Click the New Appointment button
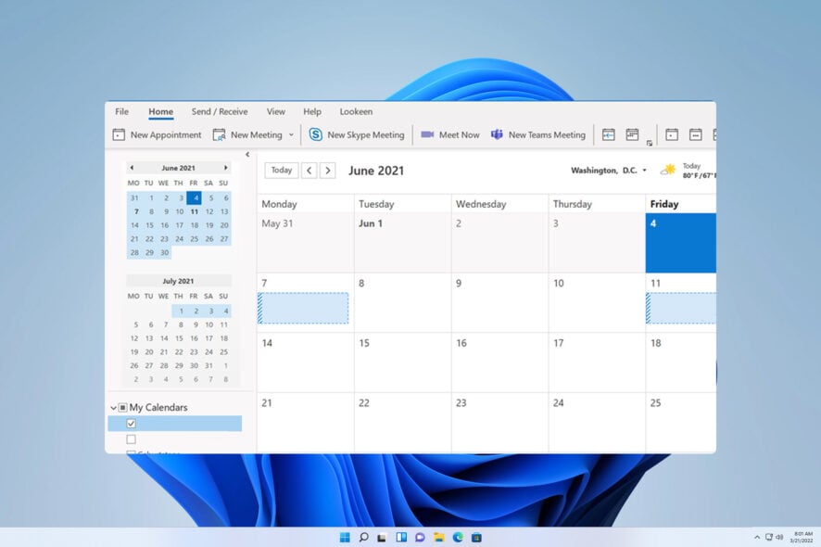Image resolution: width=821 pixels, height=547 pixels. 158,134
